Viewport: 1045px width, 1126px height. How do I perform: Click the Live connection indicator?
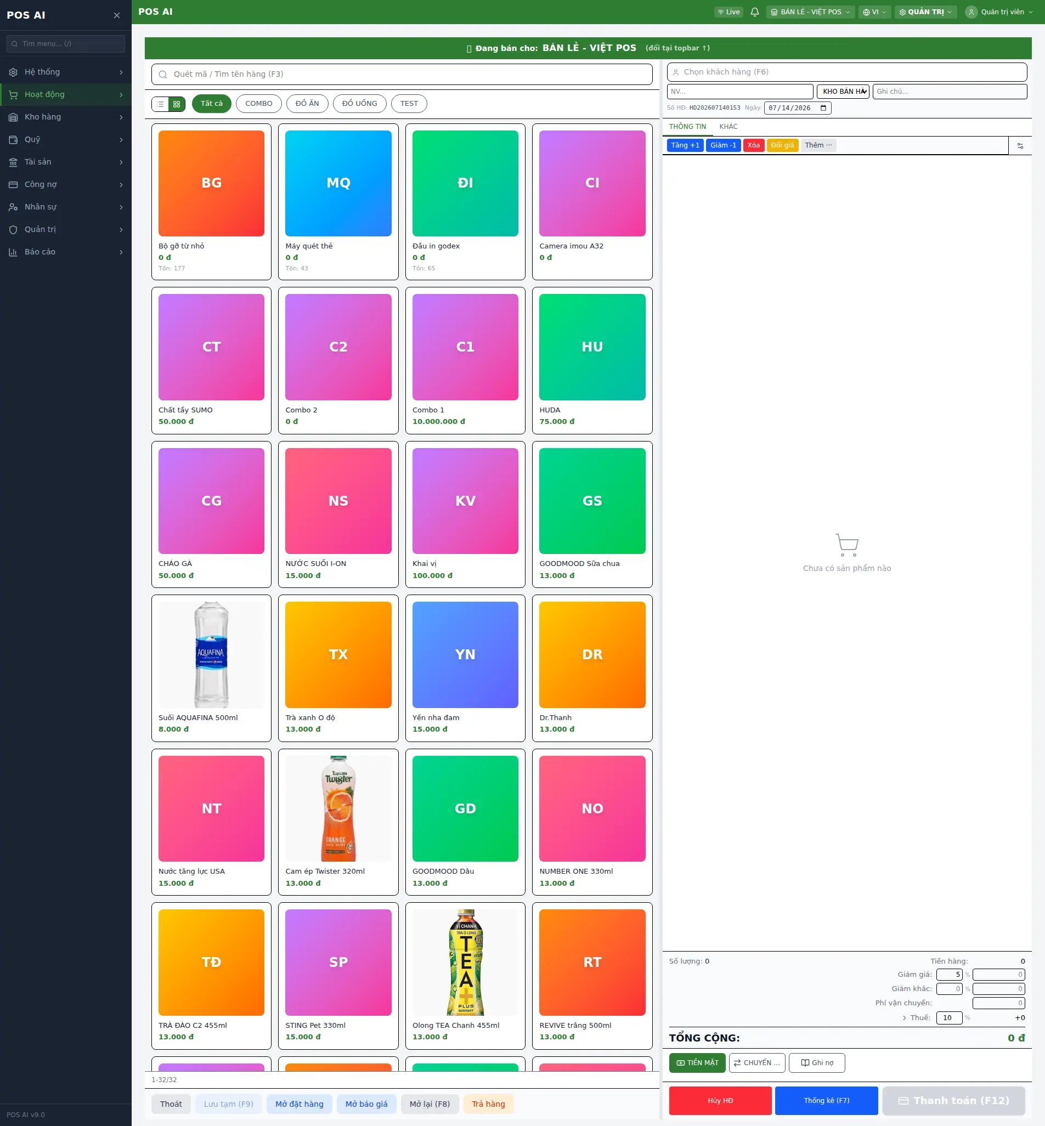point(728,12)
